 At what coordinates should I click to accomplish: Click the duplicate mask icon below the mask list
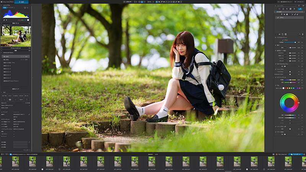click(283, 34)
